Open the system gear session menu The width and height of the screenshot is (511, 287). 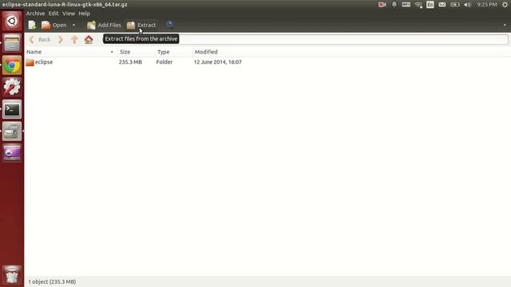coord(505,5)
